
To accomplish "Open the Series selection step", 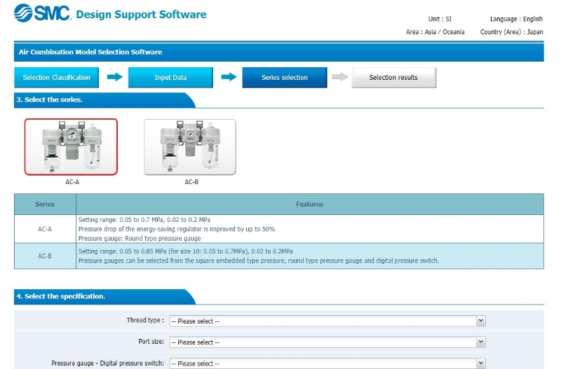I will tap(285, 78).
